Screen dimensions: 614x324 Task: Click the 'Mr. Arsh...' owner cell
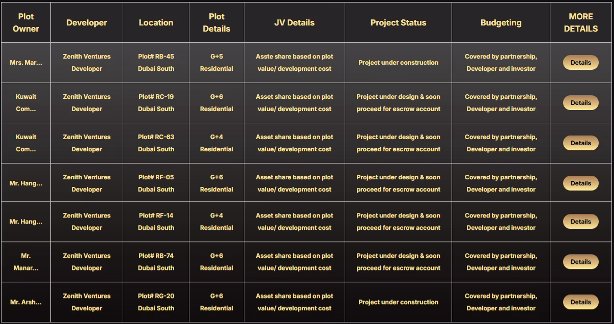[26, 302]
